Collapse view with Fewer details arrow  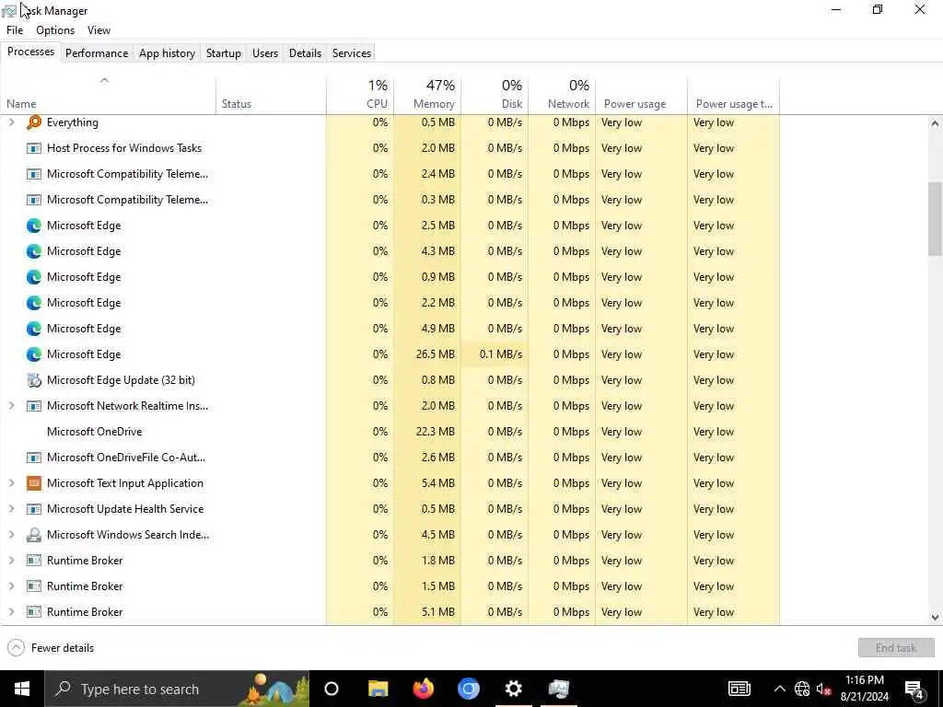[x=17, y=648]
